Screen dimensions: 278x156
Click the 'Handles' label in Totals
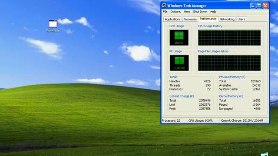pos(175,81)
